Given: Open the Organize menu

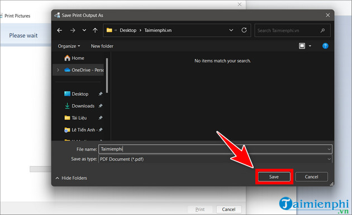Looking at the screenshot, I should 69,46.
